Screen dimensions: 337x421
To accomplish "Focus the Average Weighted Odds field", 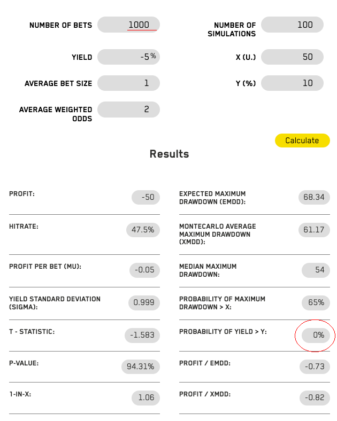I will [x=129, y=109].
